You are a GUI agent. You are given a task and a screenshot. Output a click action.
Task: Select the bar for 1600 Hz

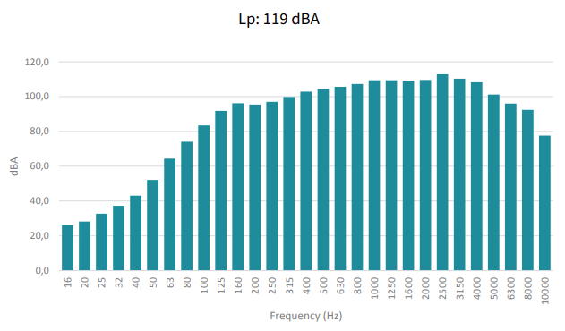point(408,175)
